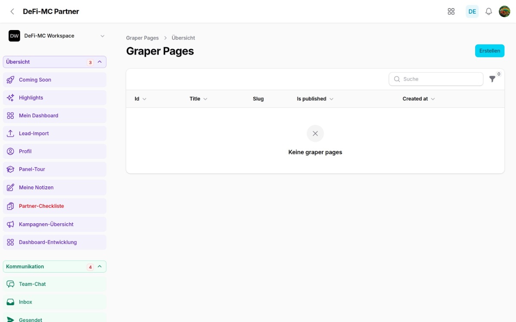Image resolution: width=516 pixels, height=322 pixels.
Task: Click the clipboard icon for Partner-Checkliste
Action: pyautogui.click(x=11, y=206)
